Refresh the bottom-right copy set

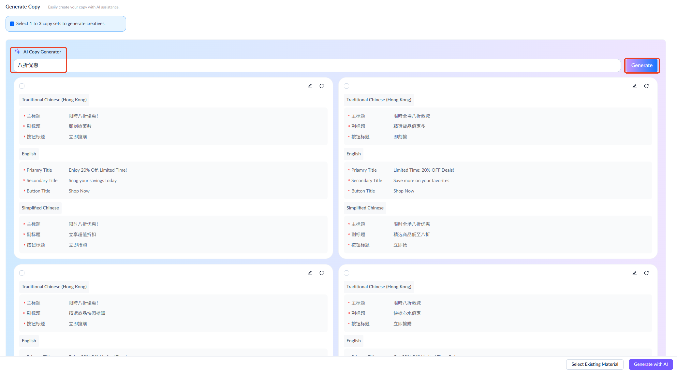(x=646, y=273)
